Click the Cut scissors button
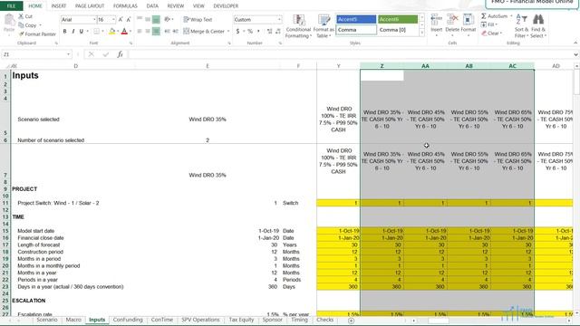This screenshot has height=326, width=580. [x=25, y=16]
